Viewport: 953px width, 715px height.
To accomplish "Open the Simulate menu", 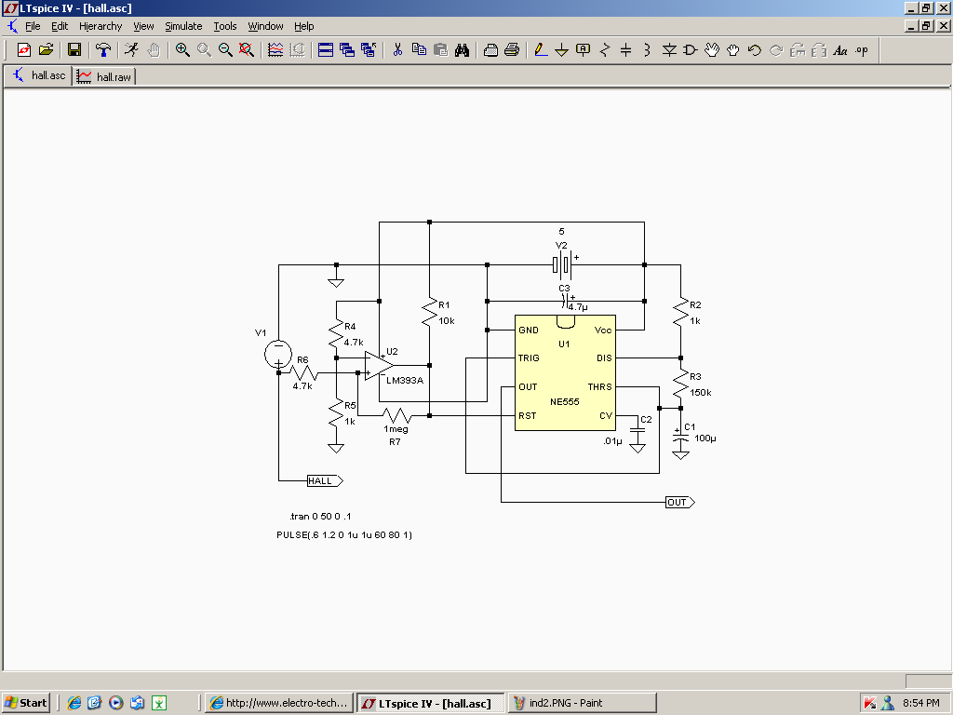I will [183, 26].
